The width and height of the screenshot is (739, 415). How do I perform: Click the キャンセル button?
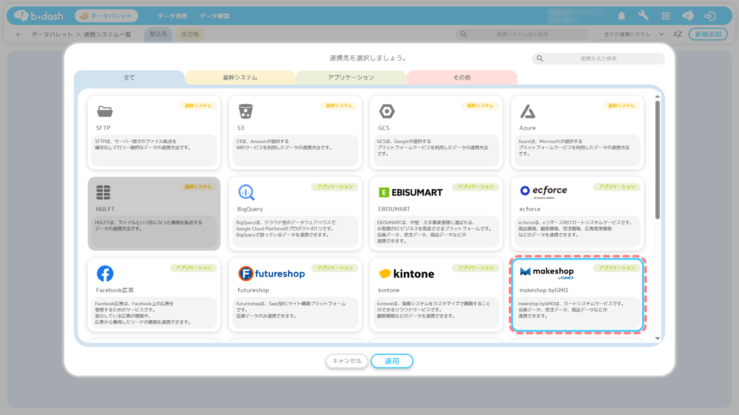[347, 361]
